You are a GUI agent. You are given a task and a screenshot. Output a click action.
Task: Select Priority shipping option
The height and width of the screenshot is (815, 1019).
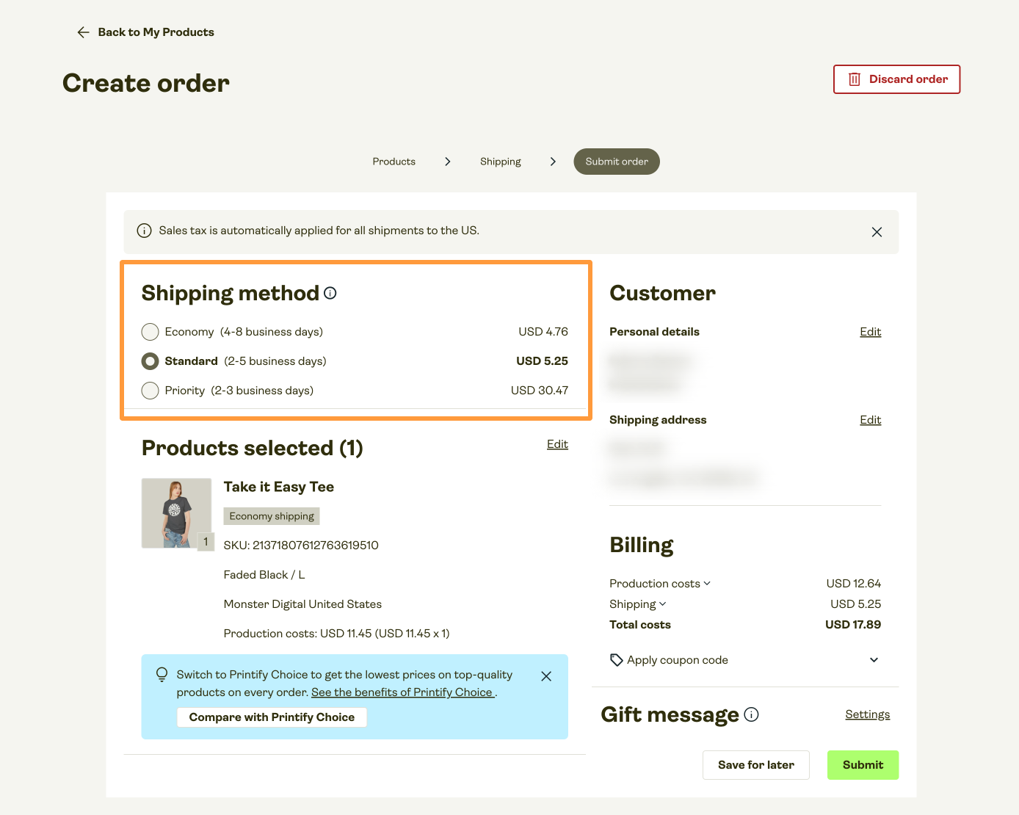click(151, 391)
